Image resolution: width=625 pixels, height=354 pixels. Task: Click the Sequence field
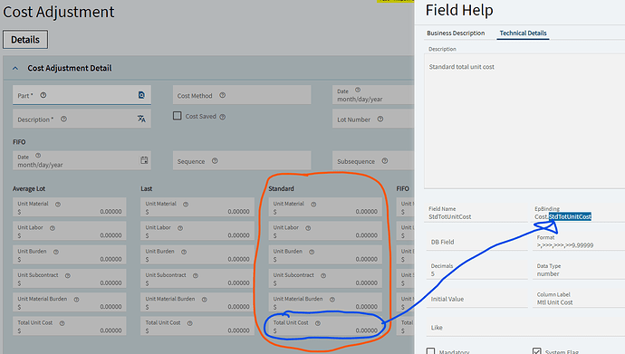pyautogui.click(x=242, y=160)
